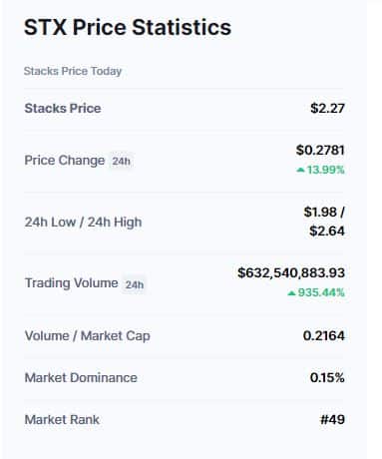Click the $1.98 / $2.64 range value

click(x=324, y=222)
